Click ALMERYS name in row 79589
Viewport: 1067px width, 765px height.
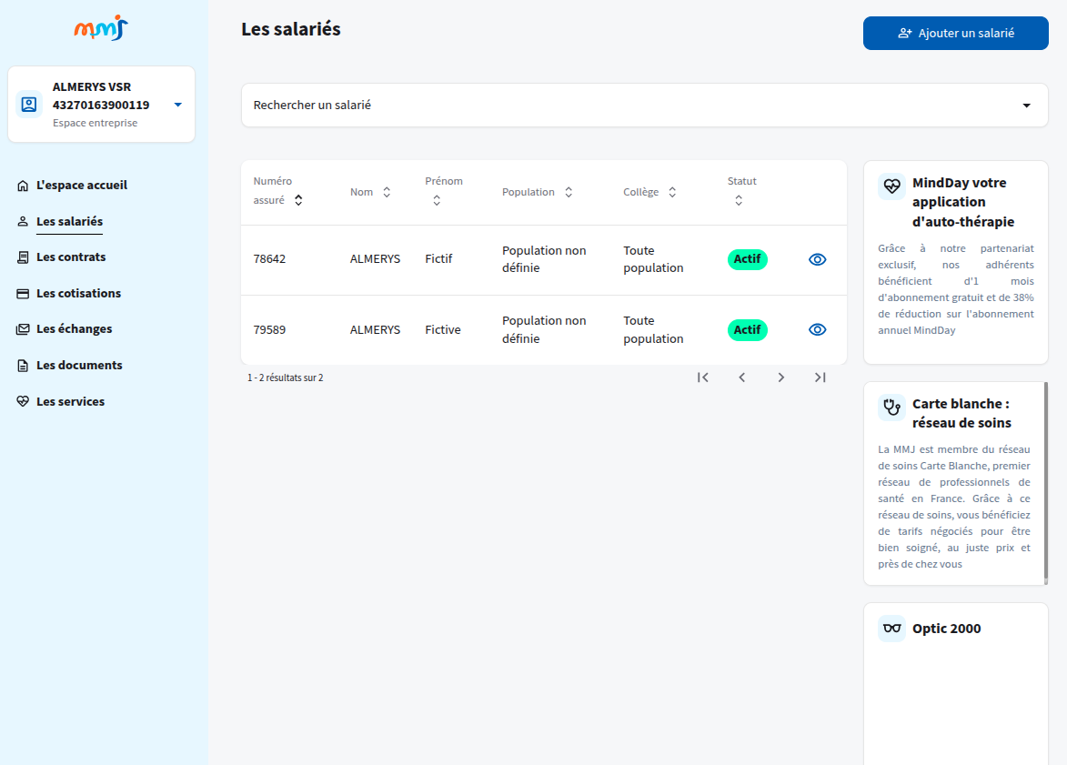pos(375,329)
